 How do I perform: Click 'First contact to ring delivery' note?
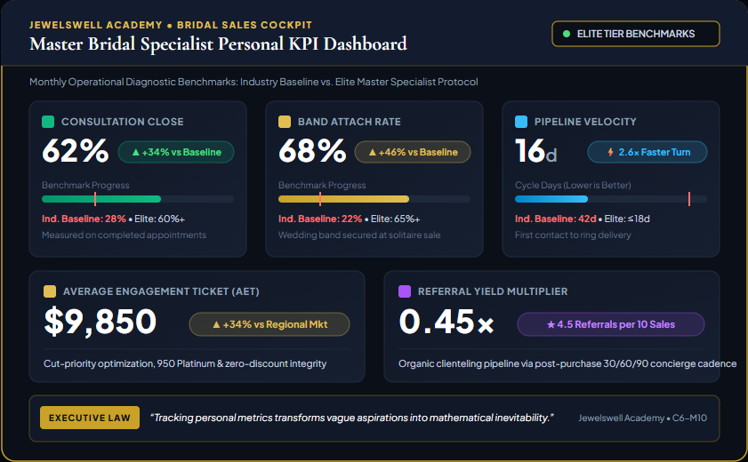point(573,235)
